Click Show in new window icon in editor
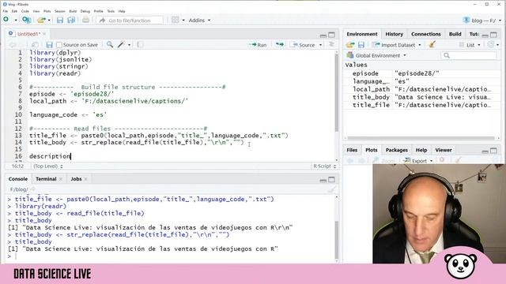Image resolution: width=506 pixels, height=284 pixels. coord(35,45)
